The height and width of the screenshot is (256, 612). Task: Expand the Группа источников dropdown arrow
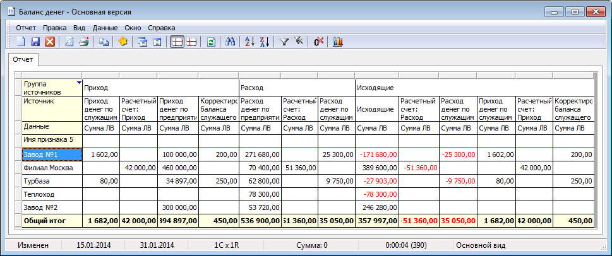point(78,83)
